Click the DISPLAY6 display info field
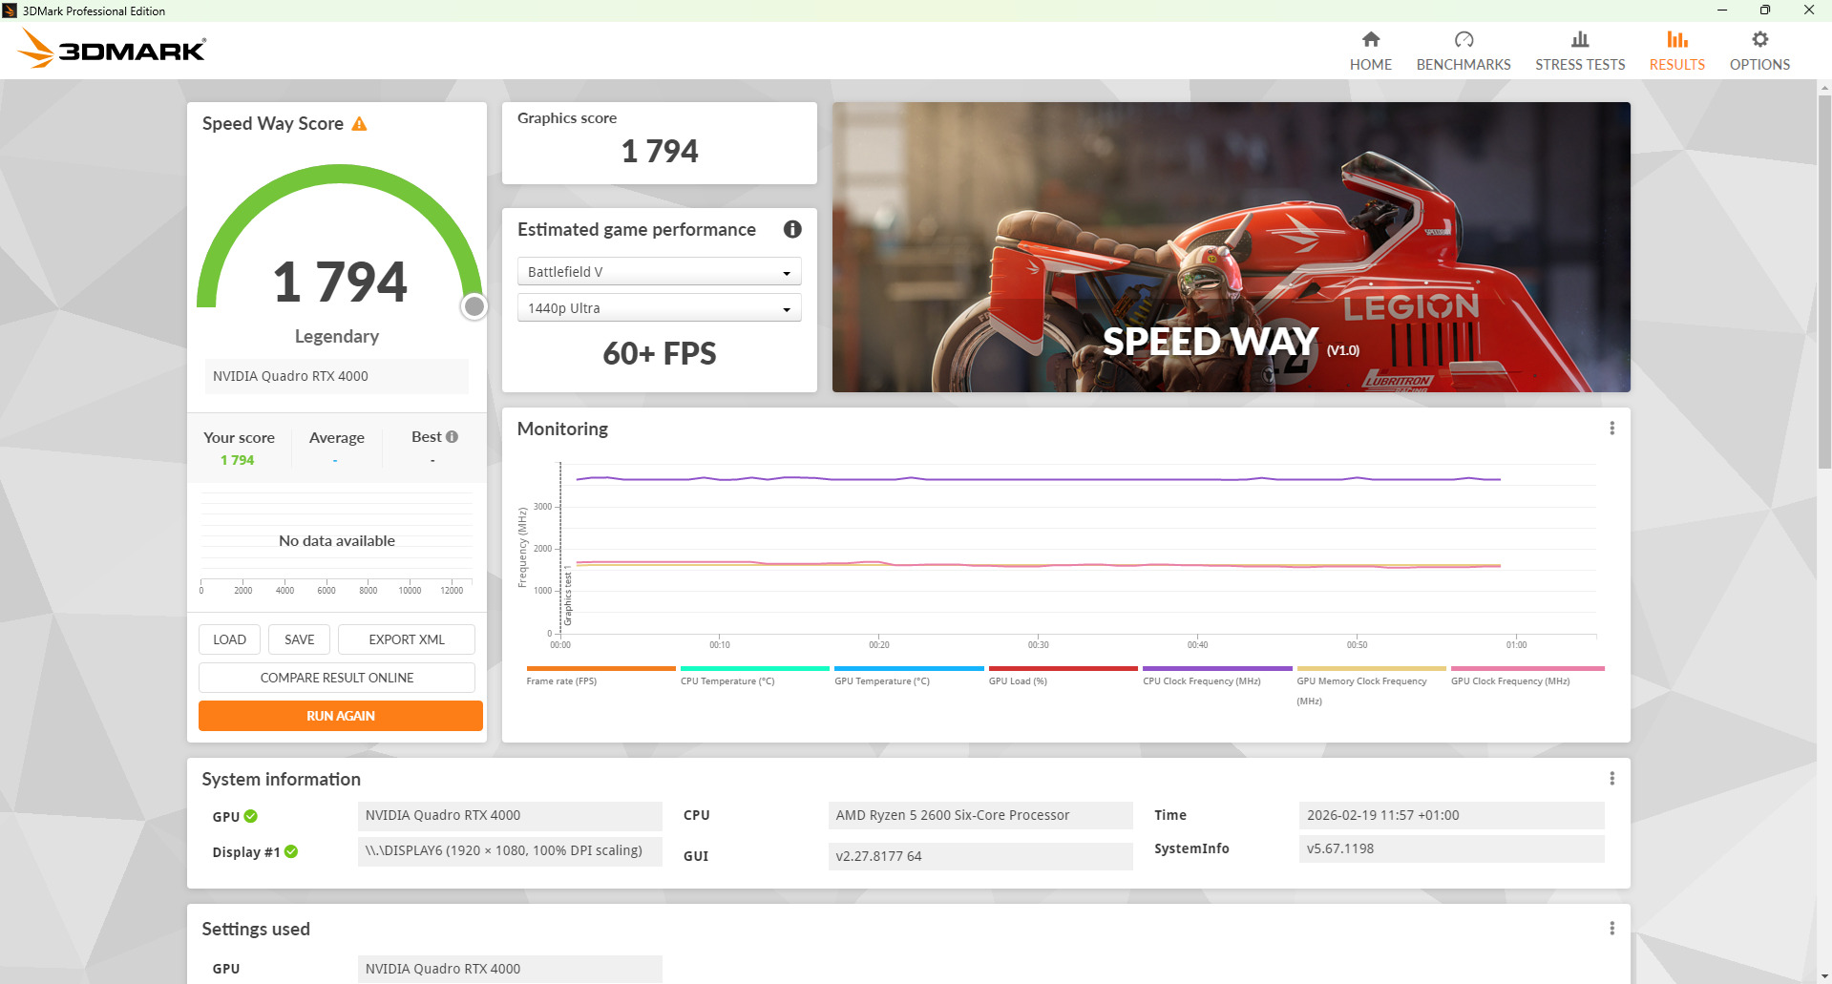Image resolution: width=1832 pixels, height=984 pixels. pos(510,850)
